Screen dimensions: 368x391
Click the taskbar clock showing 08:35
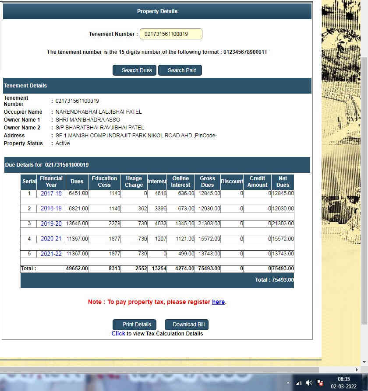tap(344, 383)
